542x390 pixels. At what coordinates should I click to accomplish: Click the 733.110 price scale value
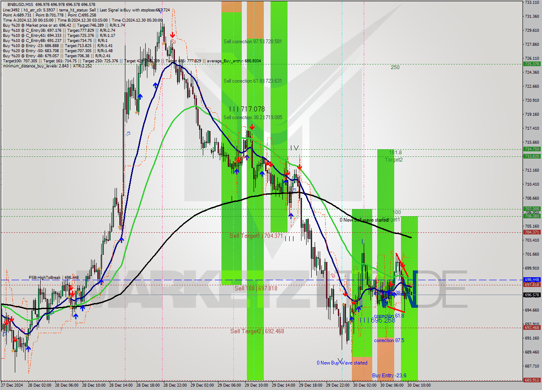click(532, 3)
